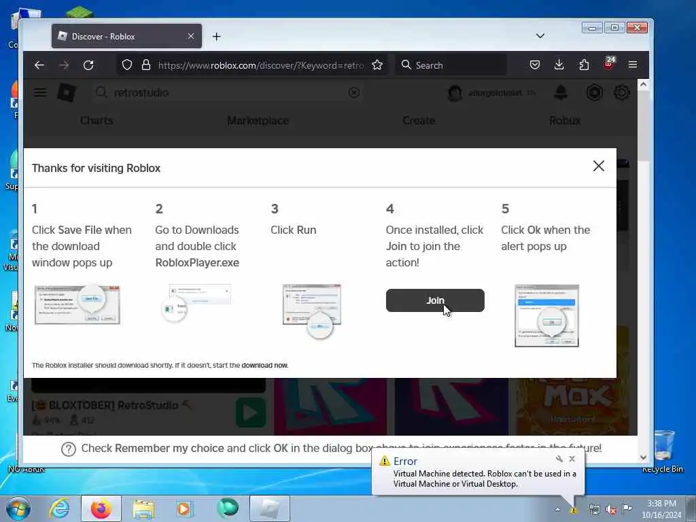The height and width of the screenshot is (522, 696).
Task: Click the Firefox Search box
Action: pyautogui.click(x=451, y=65)
